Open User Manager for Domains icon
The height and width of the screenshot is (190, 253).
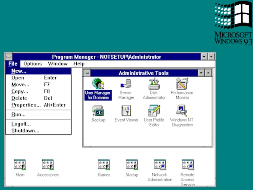(x=98, y=84)
